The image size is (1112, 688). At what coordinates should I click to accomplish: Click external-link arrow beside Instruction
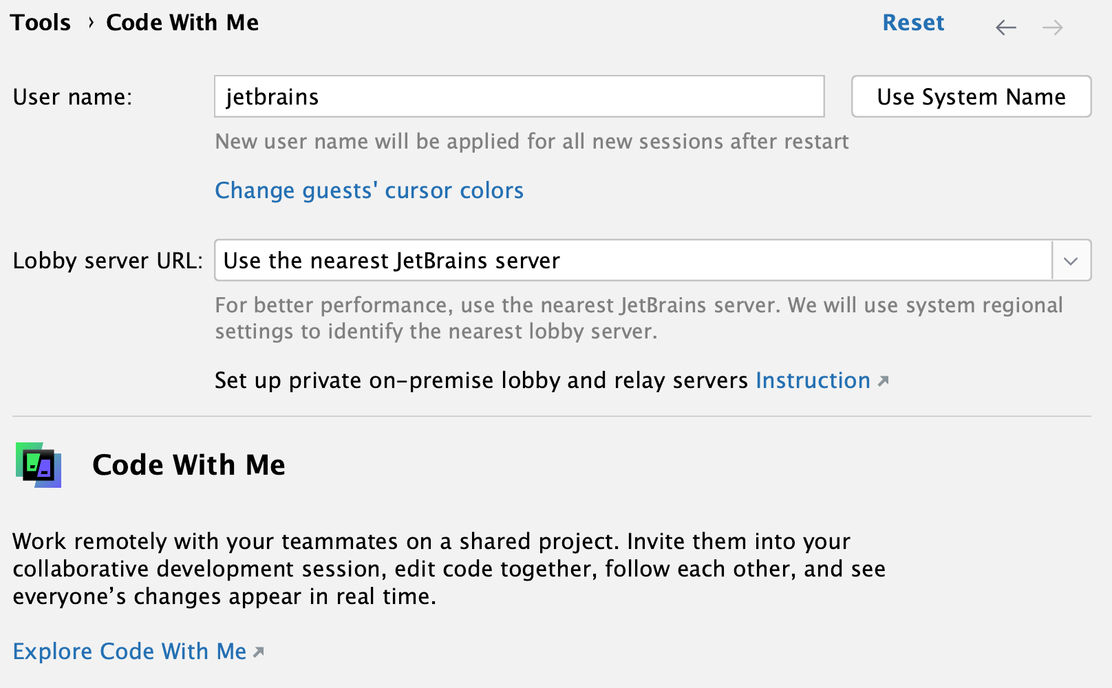884,381
